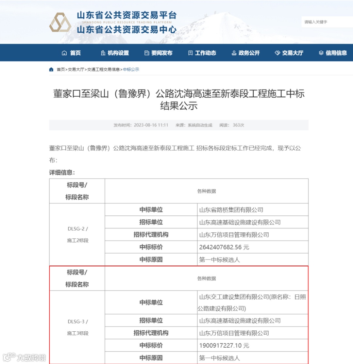Click the 招标代理机构 label in DLSG-3 section
The height and width of the screenshot is (364, 353).
tap(151, 333)
